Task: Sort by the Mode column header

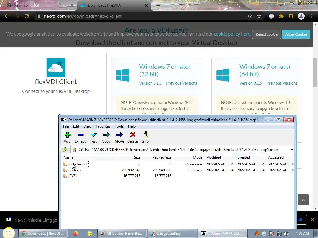Action: [189, 157]
